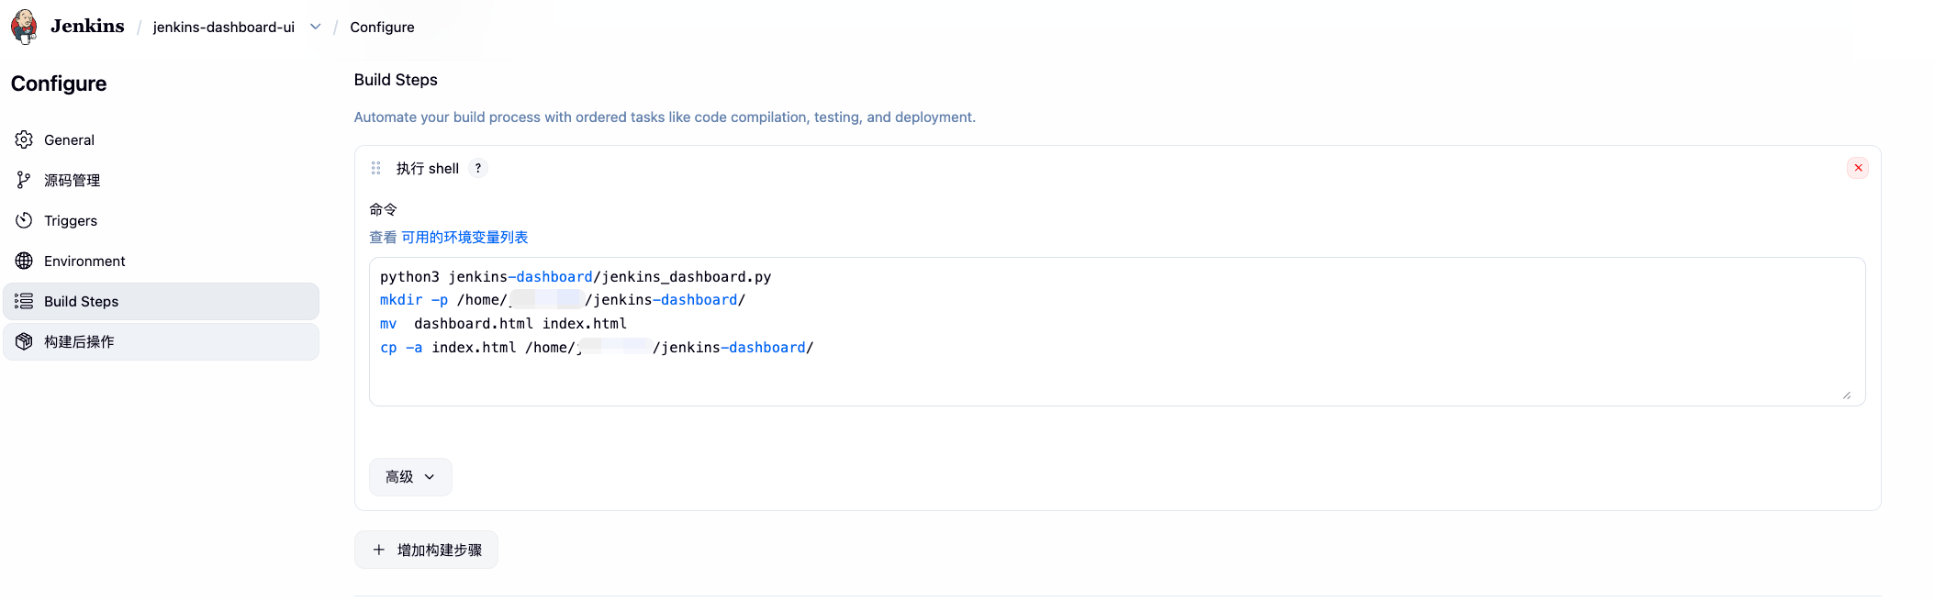Image resolution: width=1935 pixels, height=601 pixels.
Task: Go to the Triggers section
Action: pyautogui.click(x=71, y=220)
